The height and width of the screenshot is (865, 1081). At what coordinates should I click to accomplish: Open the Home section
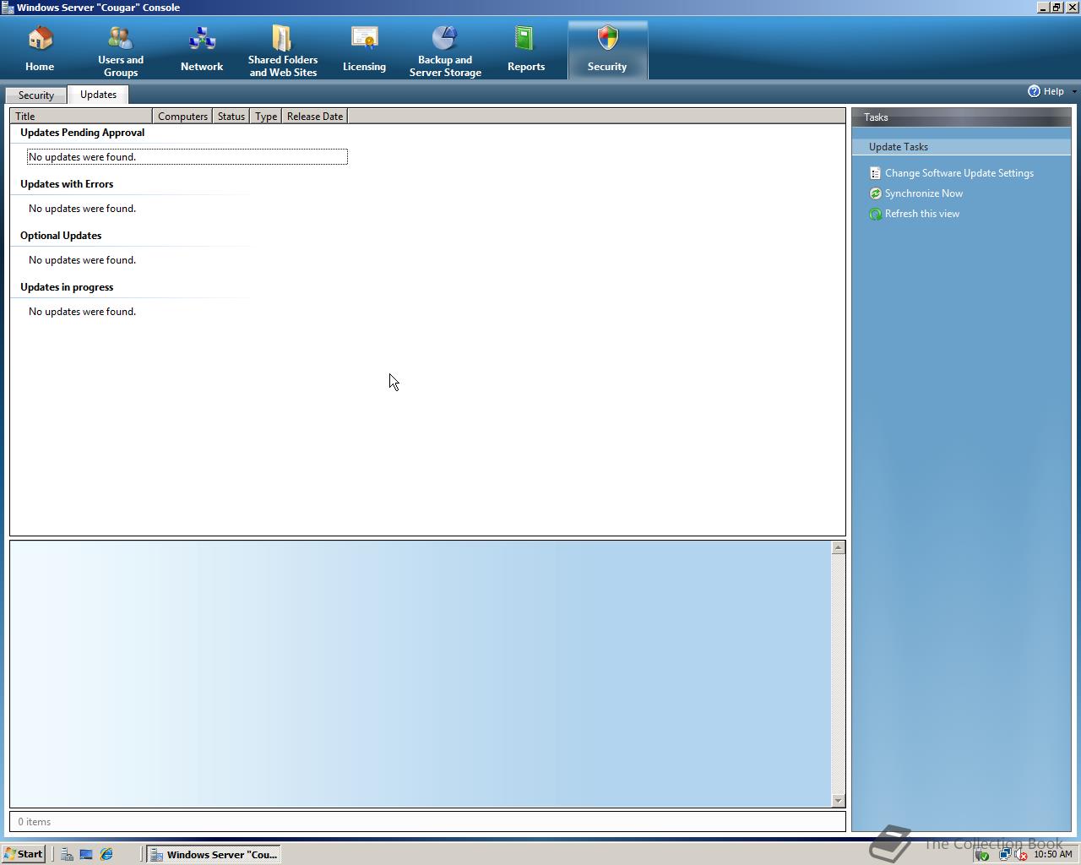pyautogui.click(x=40, y=51)
